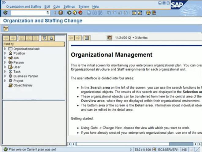Click the Generate Shortcut icon
This screenshot has height=152, width=202.
[x=140, y=13]
